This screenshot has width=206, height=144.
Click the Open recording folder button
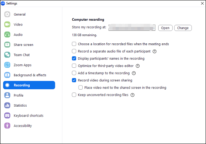165,28
